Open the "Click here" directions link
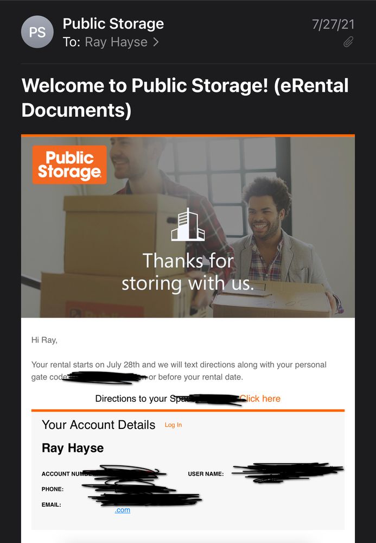The height and width of the screenshot is (543, 376). point(260,399)
